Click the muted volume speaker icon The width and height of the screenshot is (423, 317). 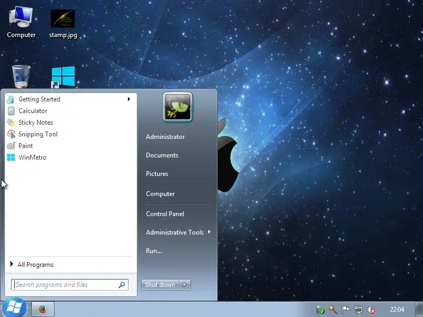click(x=371, y=310)
